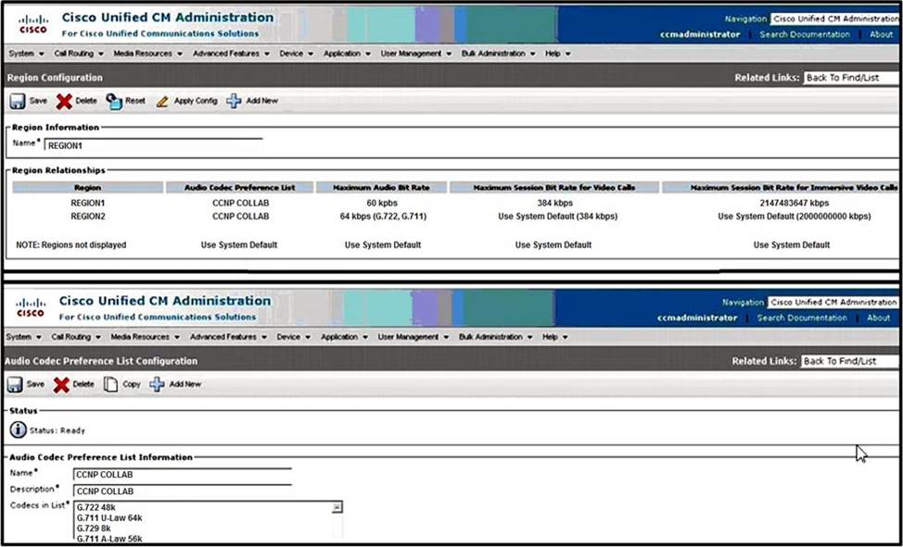Click Add New plus icon in Region Configuration
The width and height of the screenshot is (903, 547).
click(234, 101)
